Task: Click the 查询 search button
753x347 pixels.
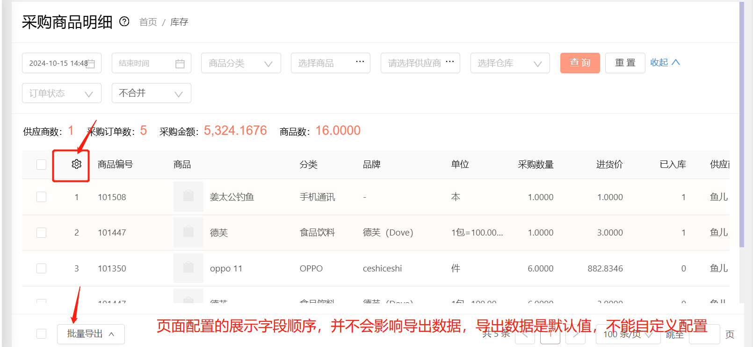Action: pos(580,63)
